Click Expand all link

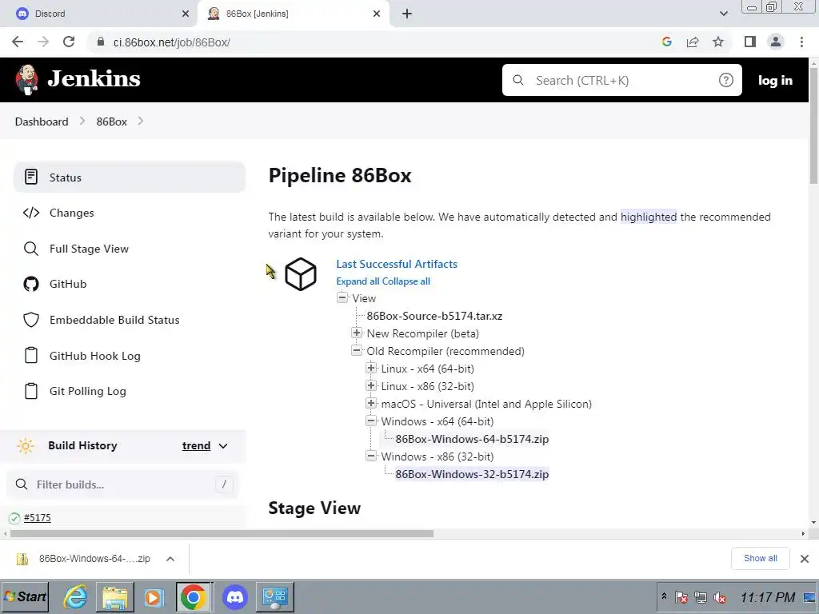click(358, 281)
